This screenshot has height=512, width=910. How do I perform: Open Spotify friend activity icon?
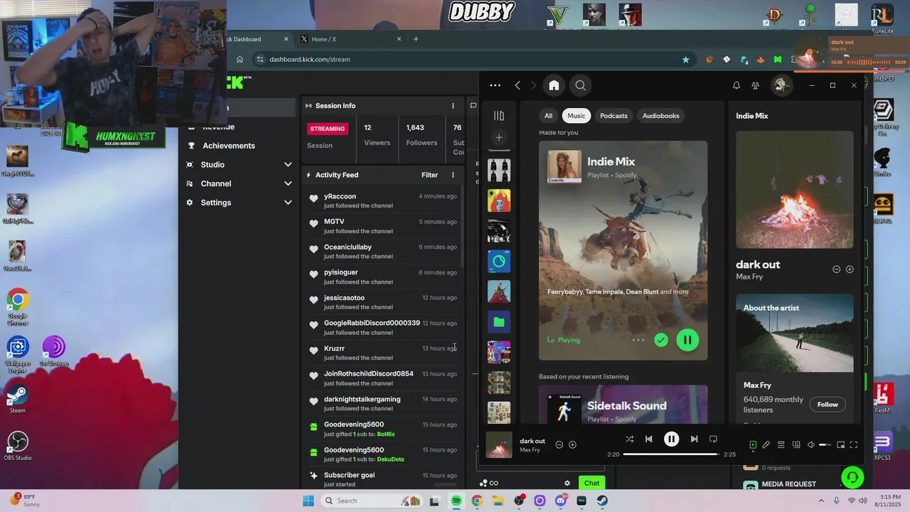pyautogui.click(x=756, y=85)
